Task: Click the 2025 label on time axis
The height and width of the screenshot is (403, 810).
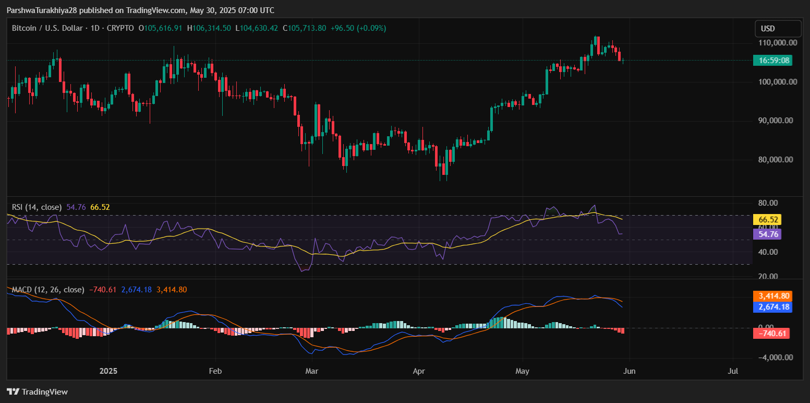Action: pos(108,371)
